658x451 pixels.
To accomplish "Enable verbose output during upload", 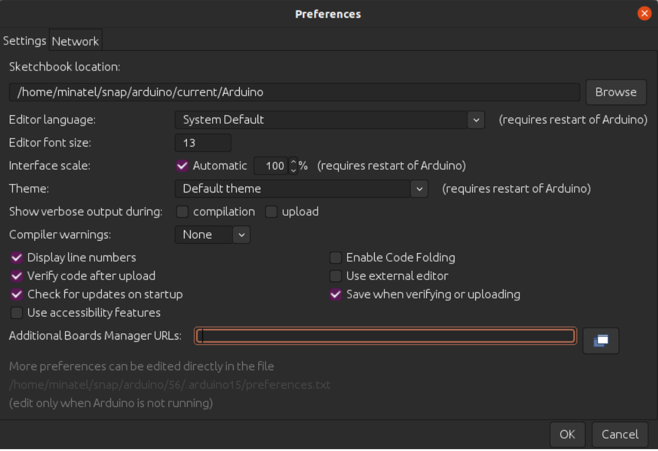I will (x=271, y=212).
